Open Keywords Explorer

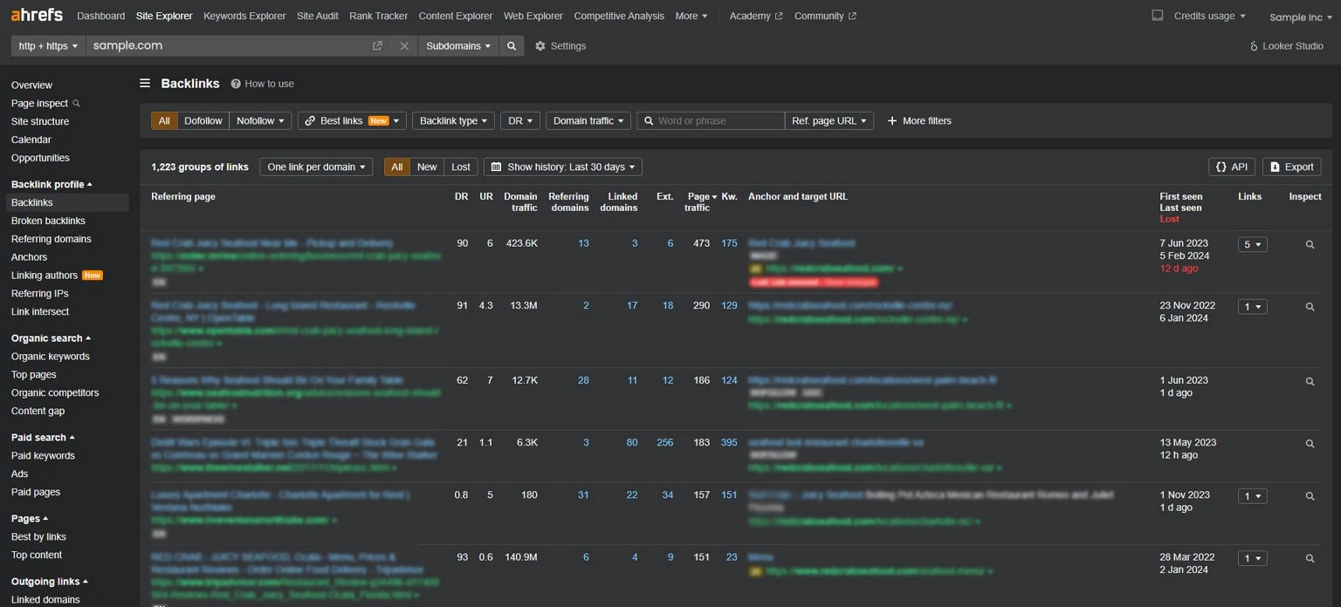[x=244, y=16]
